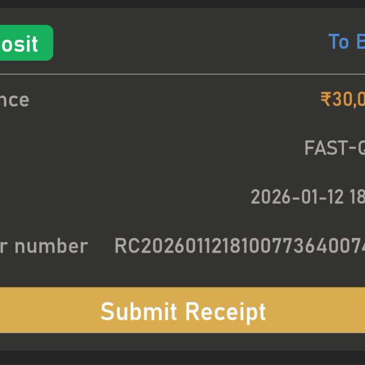Tap the word "Submit" on the gold button
This screenshot has height=365, width=365.
[x=139, y=311]
